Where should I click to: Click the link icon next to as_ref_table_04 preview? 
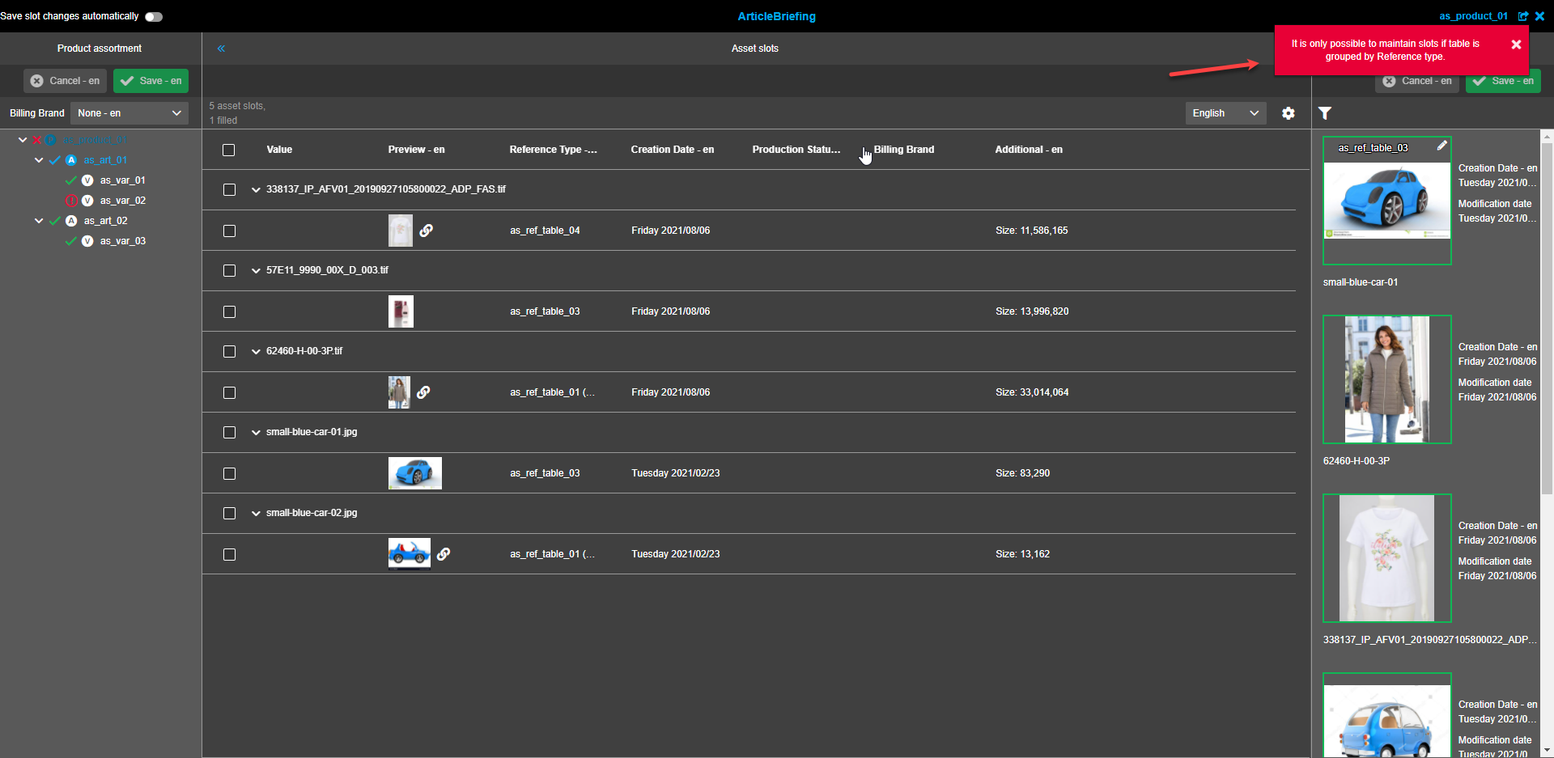pos(427,230)
